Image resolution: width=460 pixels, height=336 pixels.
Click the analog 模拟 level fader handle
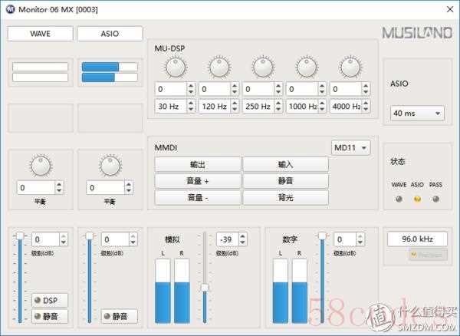[205, 288]
